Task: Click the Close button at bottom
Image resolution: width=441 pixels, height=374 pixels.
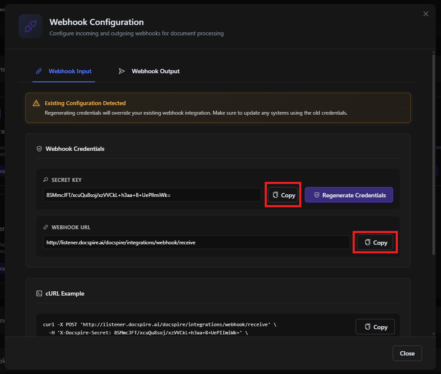Action: pyautogui.click(x=407, y=353)
